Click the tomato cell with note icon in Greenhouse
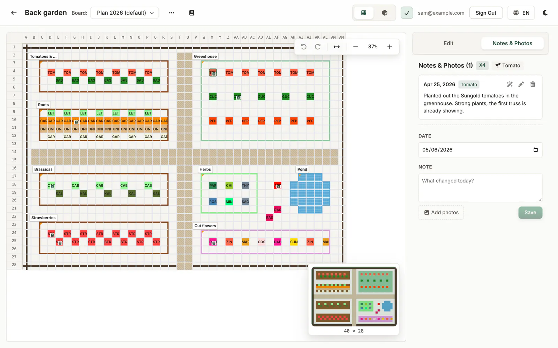The image size is (558, 348). click(213, 72)
